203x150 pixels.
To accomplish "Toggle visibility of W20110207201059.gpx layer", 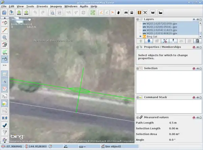I will [x=140, y=24].
